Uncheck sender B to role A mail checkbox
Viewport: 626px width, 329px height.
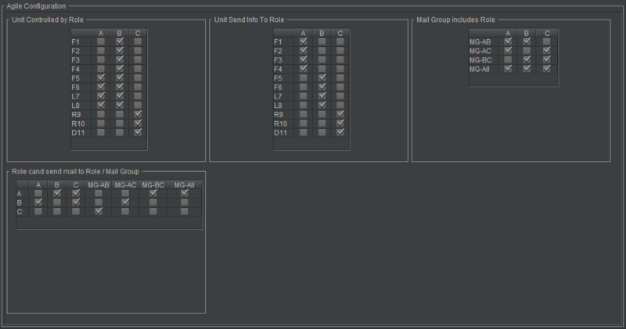coord(38,202)
